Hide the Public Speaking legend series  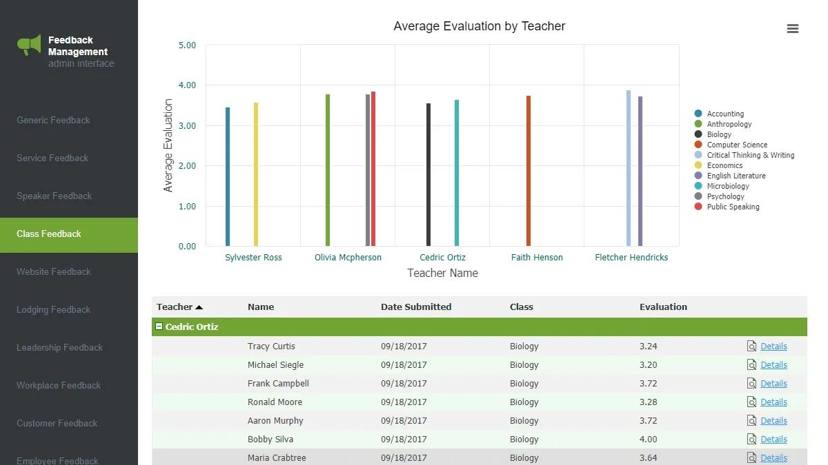point(732,207)
